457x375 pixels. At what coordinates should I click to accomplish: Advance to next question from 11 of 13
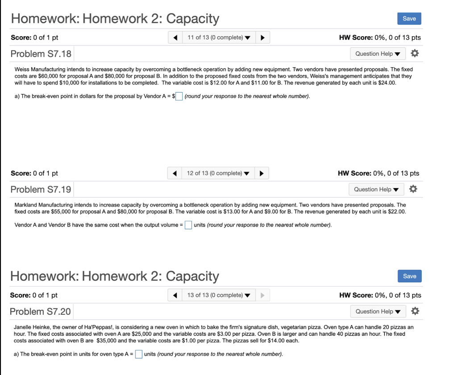(262, 37)
